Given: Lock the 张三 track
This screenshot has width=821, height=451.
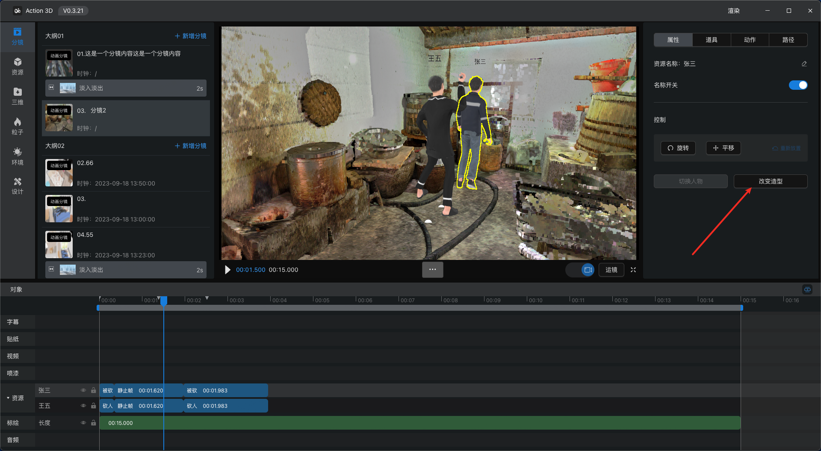Looking at the screenshot, I should click(93, 390).
